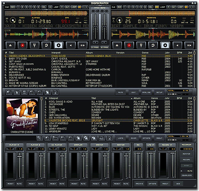Click the left deck's orange loop indicator

(x=80, y=7)
